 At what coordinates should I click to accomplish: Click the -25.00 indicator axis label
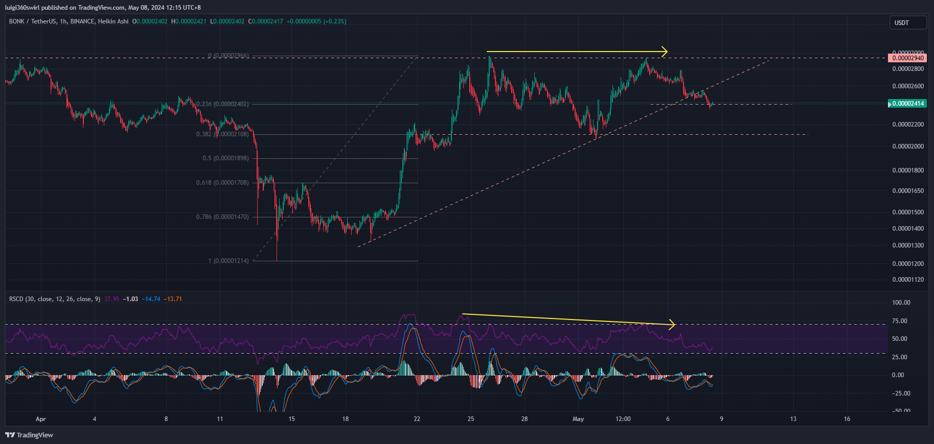coord(901,393)
